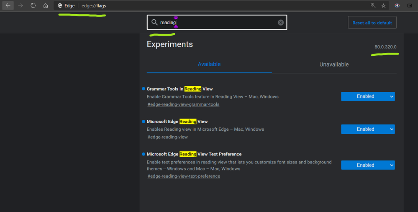Reload the page with the refresh icon
418x212 pixels.
[x=33, y=5]
